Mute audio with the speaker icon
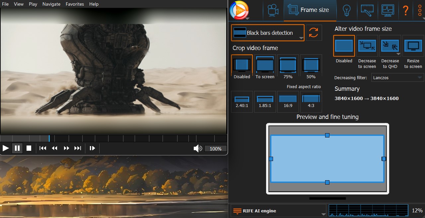 198,148
